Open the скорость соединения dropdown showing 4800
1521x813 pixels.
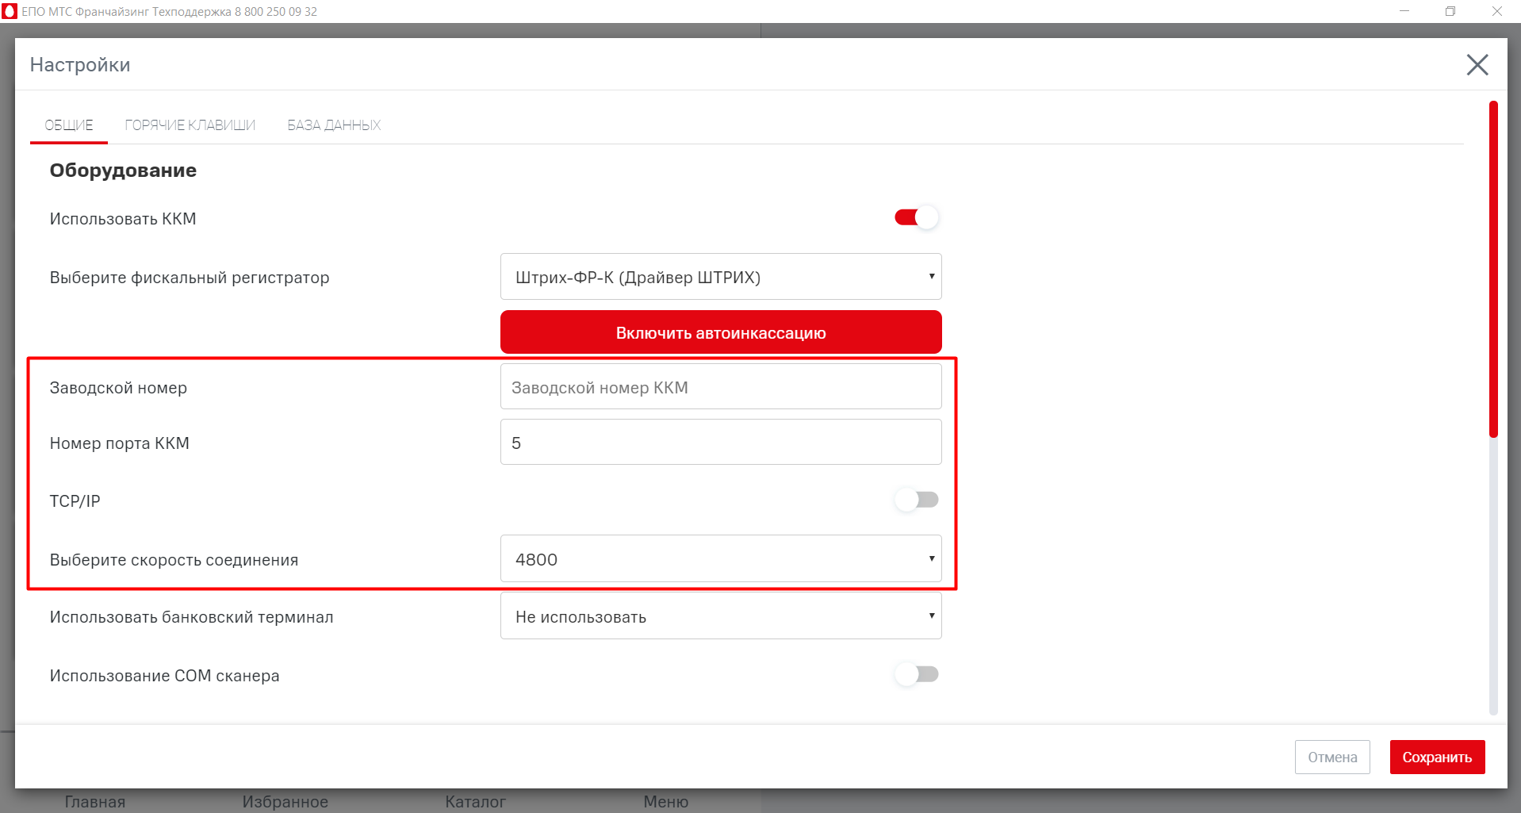tap(721, 559)
